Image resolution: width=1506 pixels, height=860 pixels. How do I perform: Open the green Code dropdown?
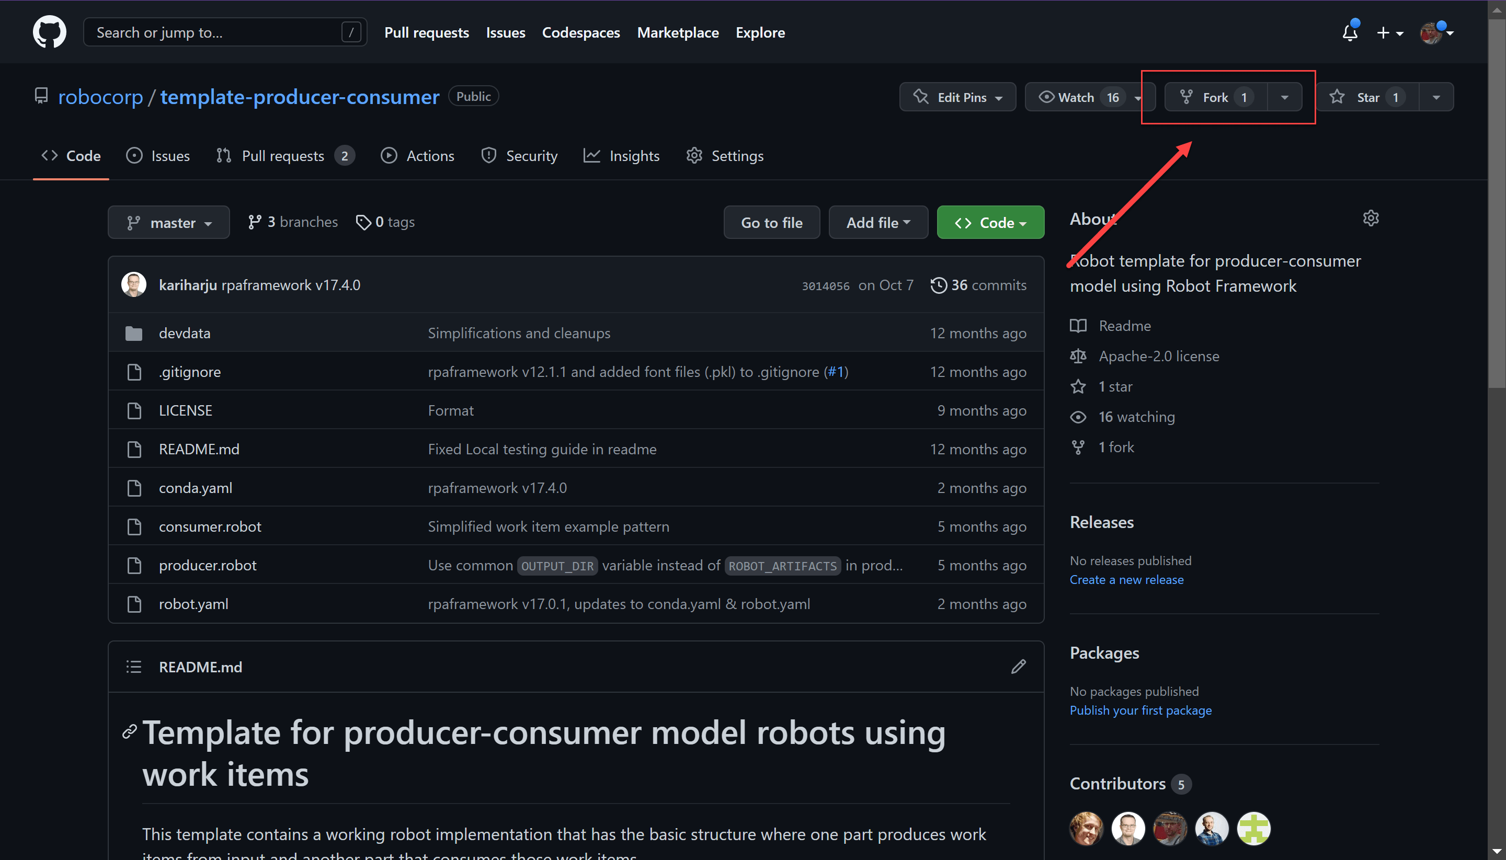coord(990,222)
